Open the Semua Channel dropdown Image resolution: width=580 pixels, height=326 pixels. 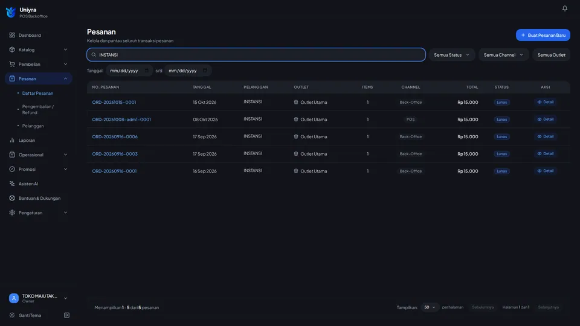pyautogui.click(x=503, y=55)
